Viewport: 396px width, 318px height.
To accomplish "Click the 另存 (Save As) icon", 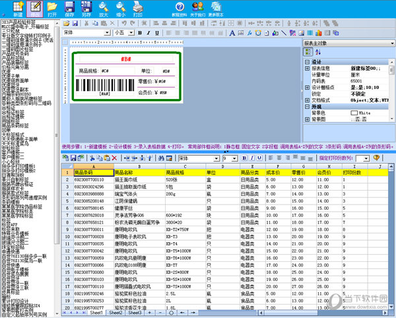I will pyautogui.click(x=86, y=8).
